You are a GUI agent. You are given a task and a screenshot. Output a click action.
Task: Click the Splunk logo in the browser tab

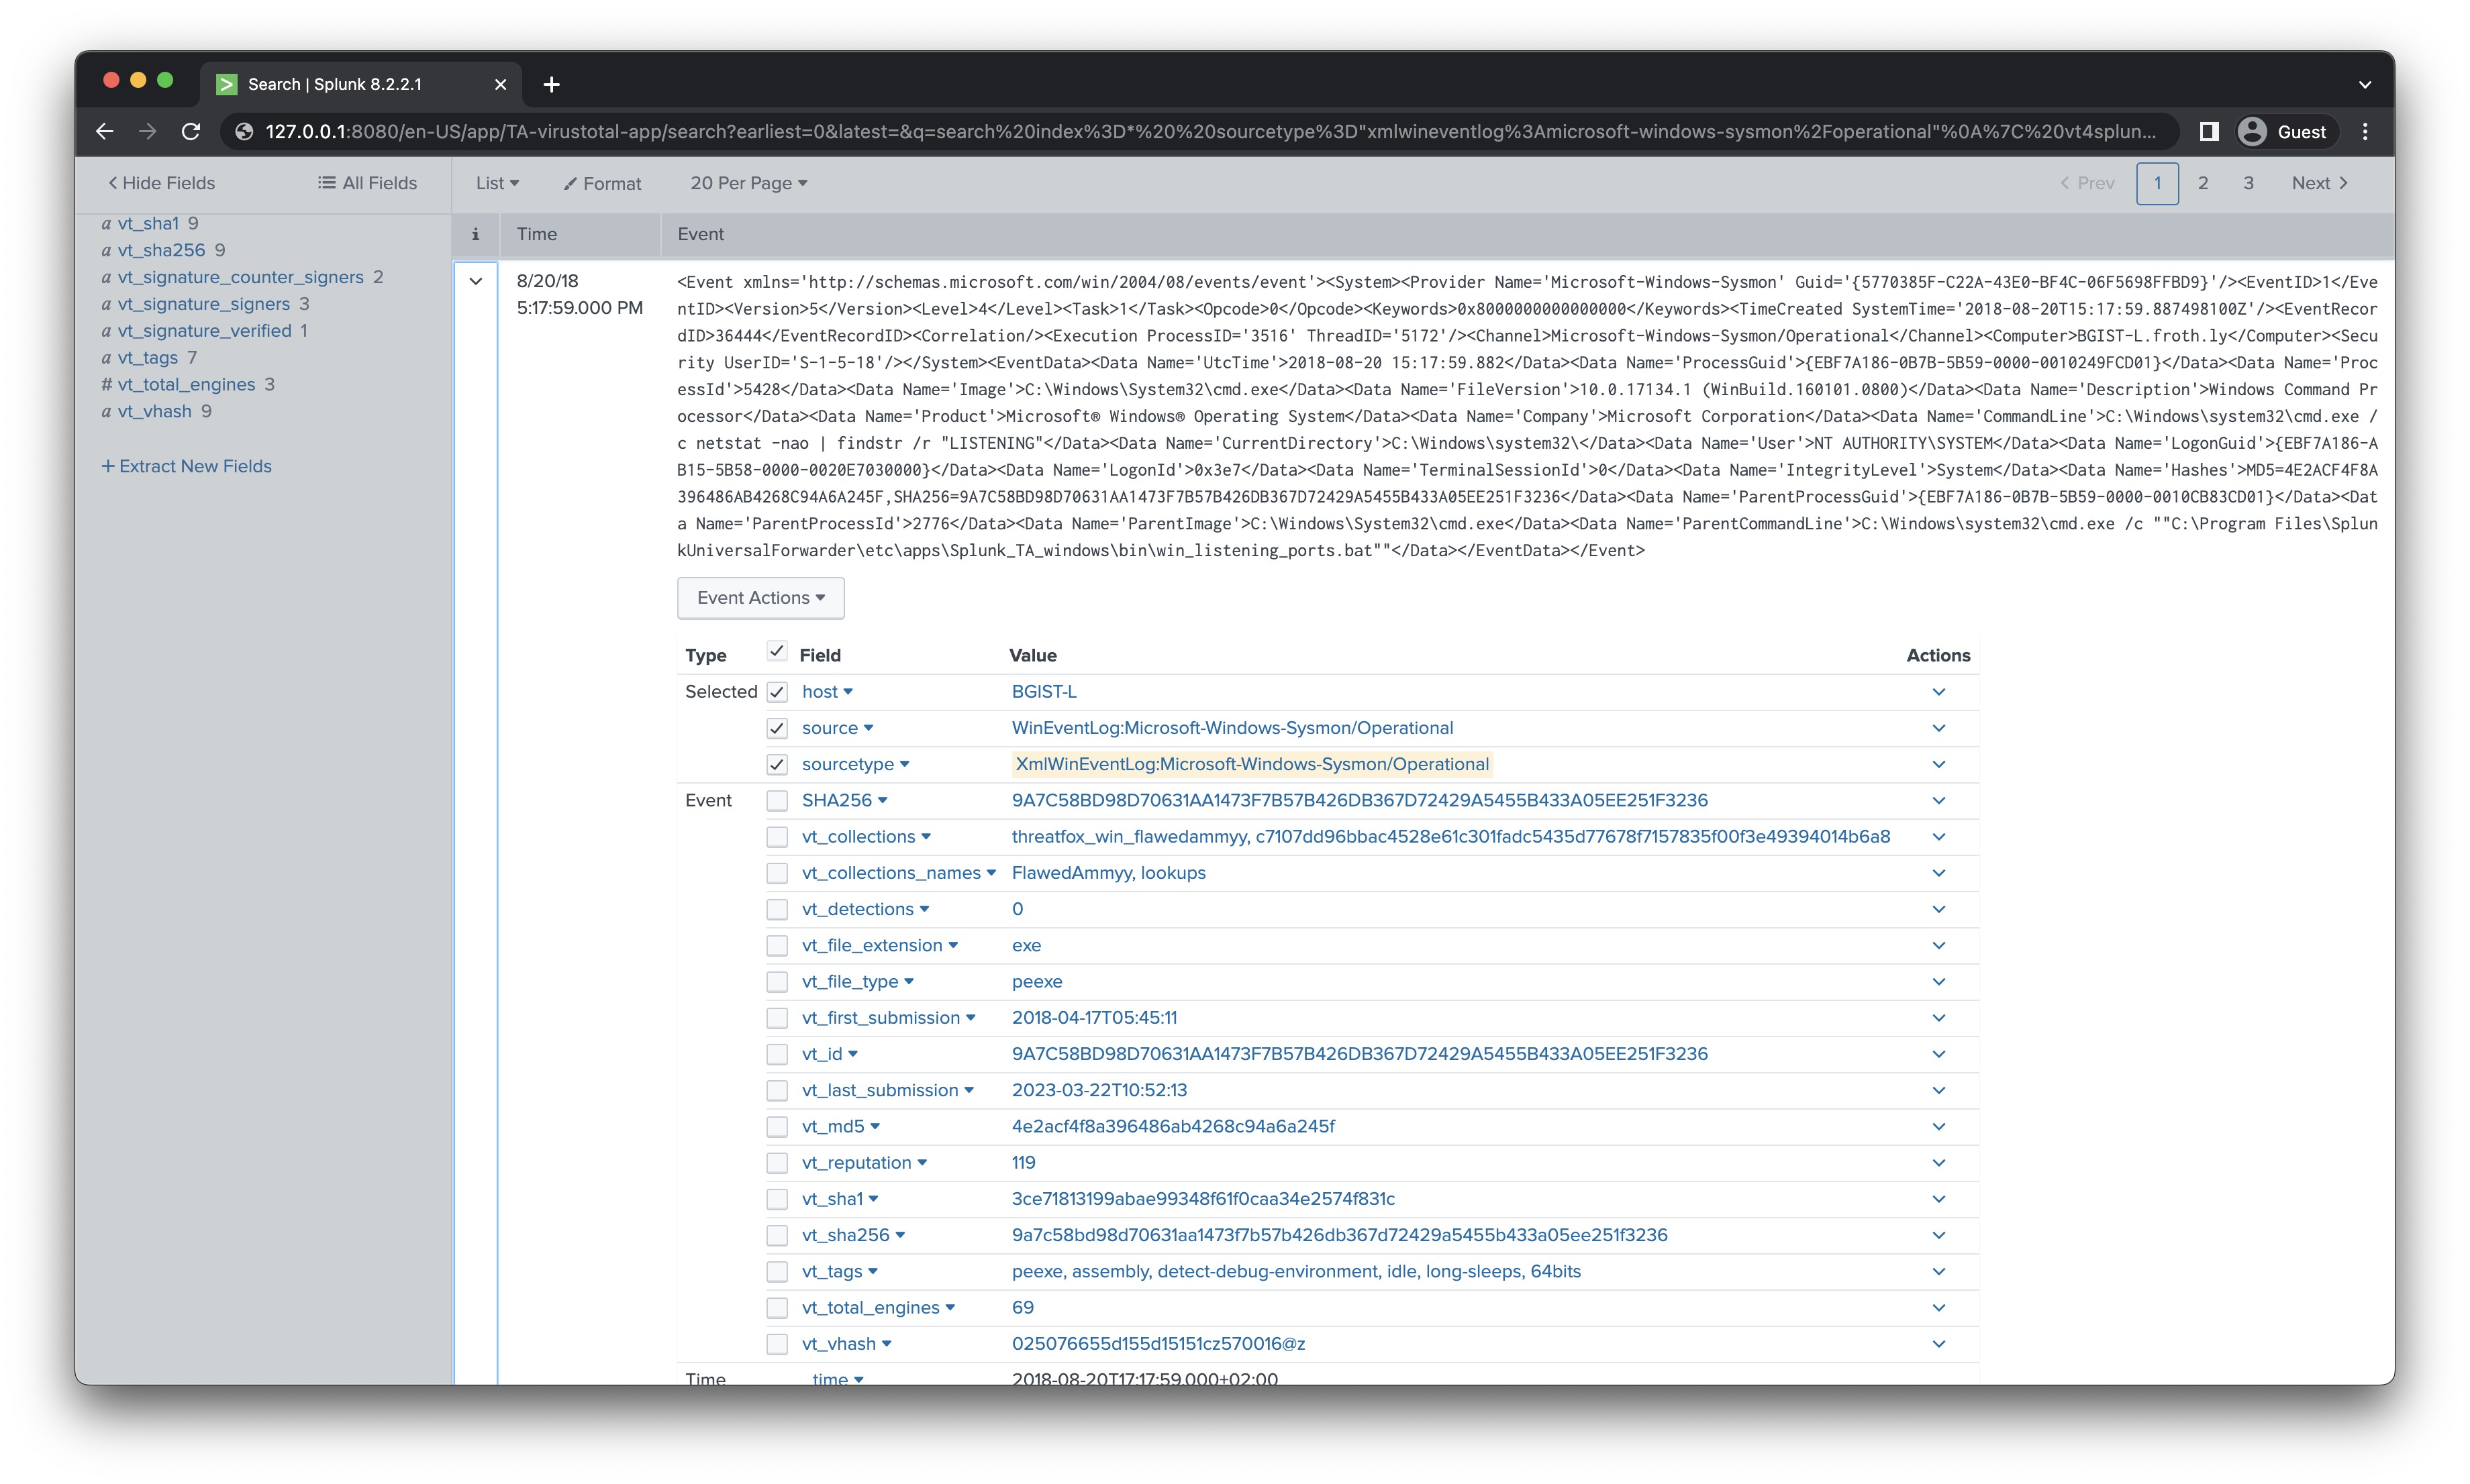(x=227, y=84)
